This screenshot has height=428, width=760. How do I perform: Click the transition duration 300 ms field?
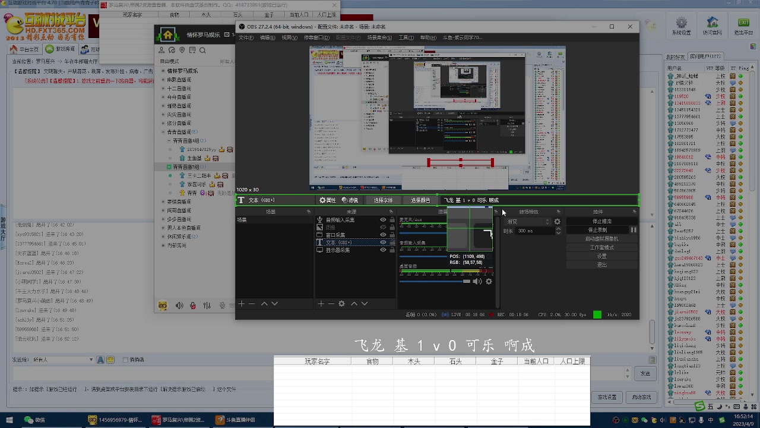536,231
